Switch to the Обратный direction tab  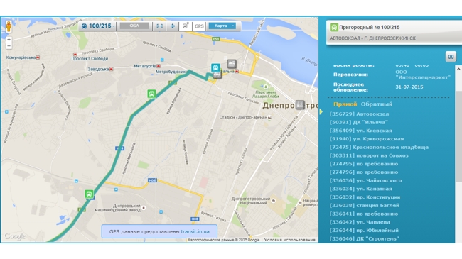[376, 104]
